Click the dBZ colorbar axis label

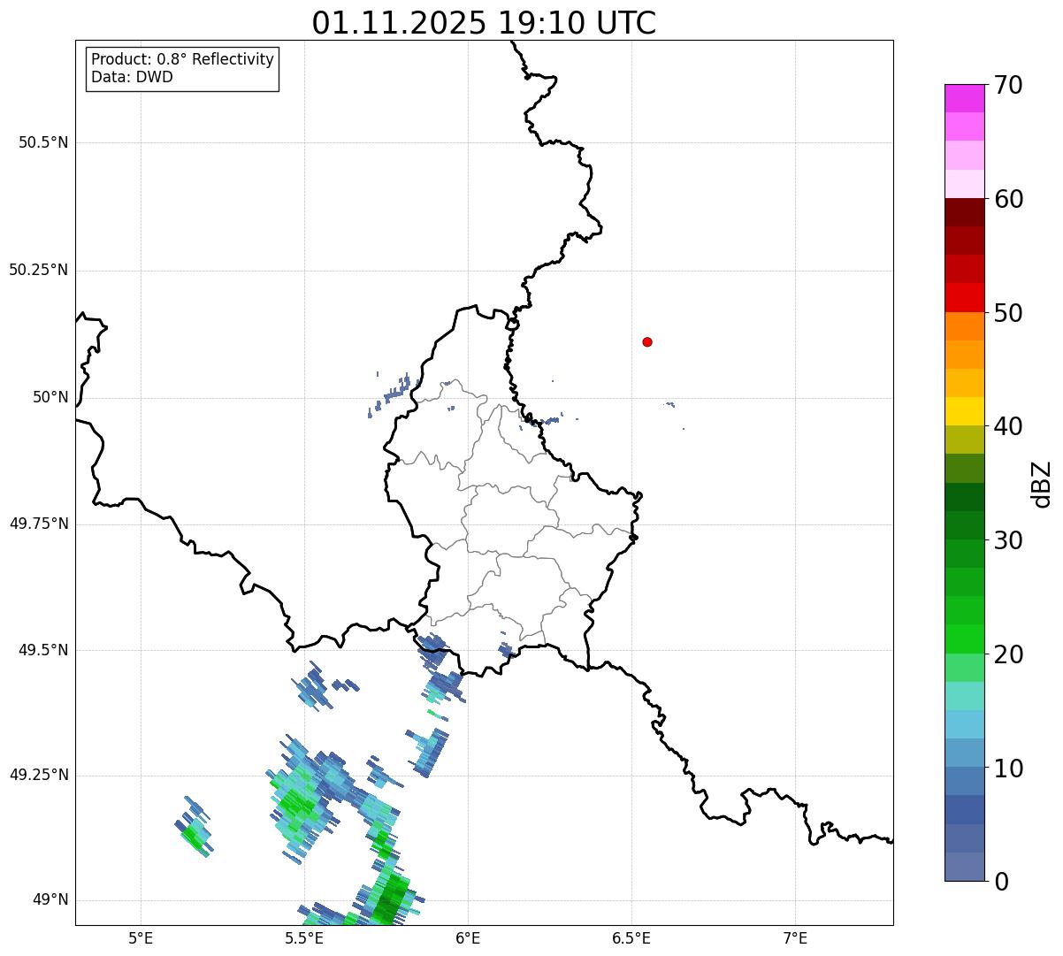pyautogui.click(x=1042, y=484)
